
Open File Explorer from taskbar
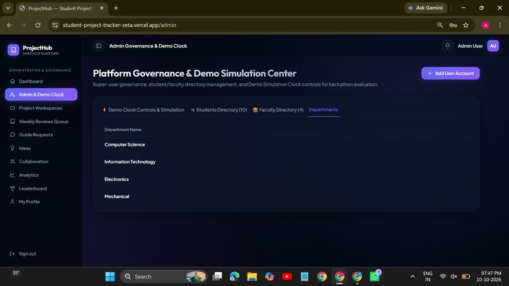252,277
